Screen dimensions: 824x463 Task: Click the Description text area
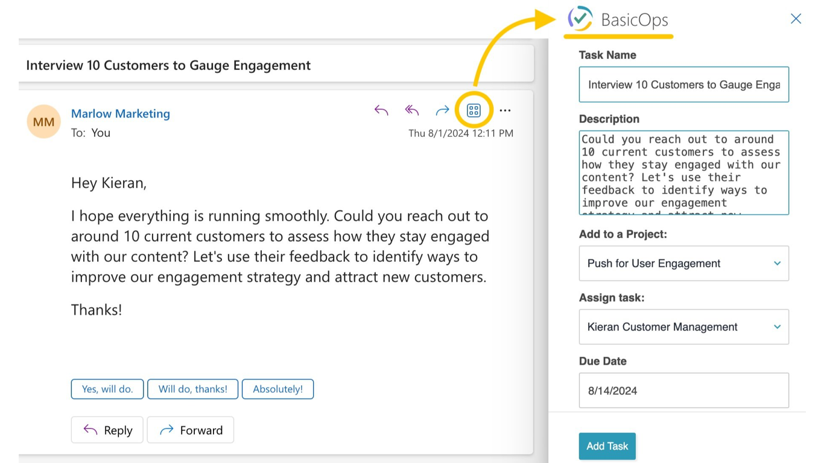[683, 172]
